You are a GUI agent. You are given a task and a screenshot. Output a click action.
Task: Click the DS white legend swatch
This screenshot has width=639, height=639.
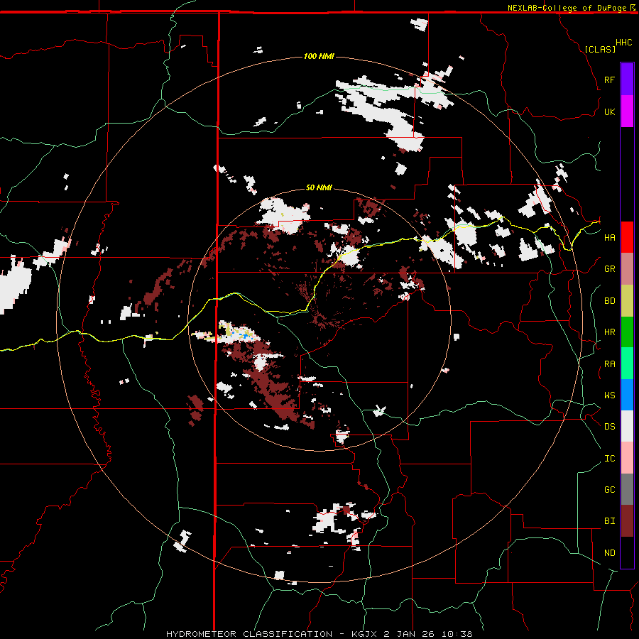click(627, 426)
